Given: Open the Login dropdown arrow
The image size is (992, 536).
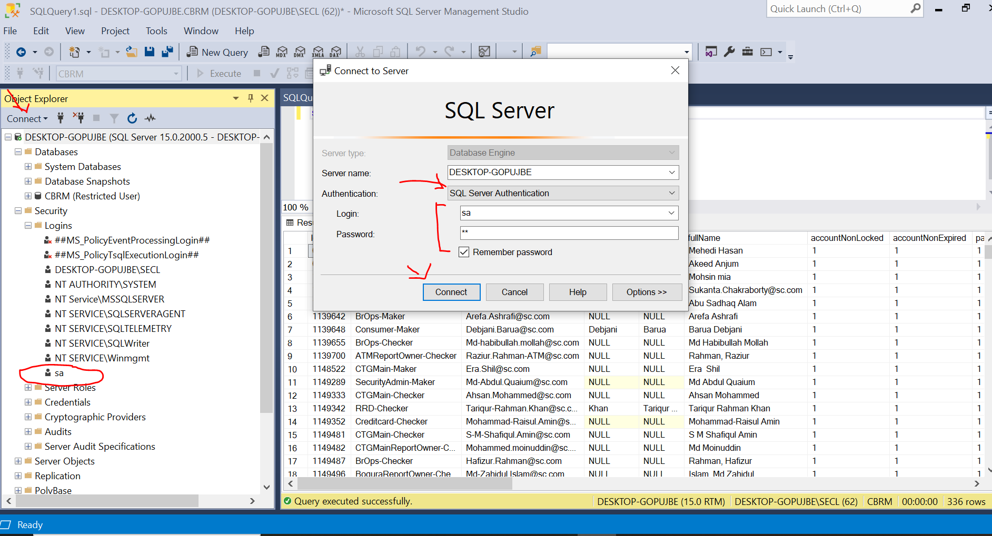Looking at the screenshot, I should click(x=671, y=213).
